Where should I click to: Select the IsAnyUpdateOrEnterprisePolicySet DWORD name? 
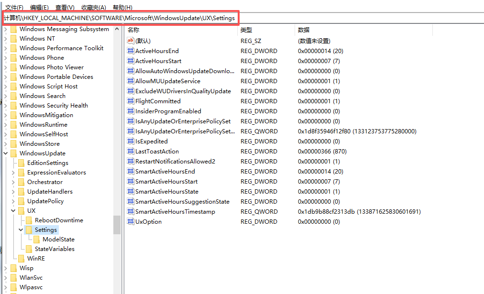[x=183, y=121]
